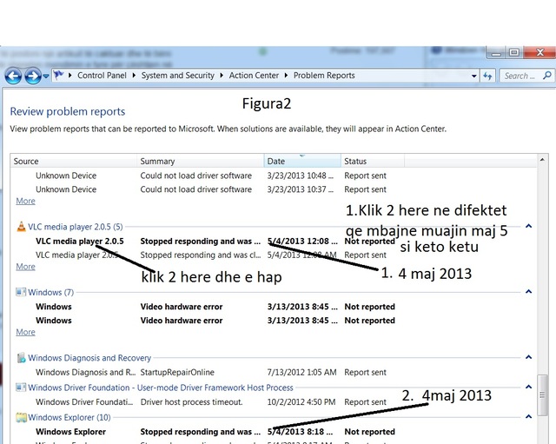Click the Control Panel flag icon
556x444 pixels.
click(x=59, y=76)
